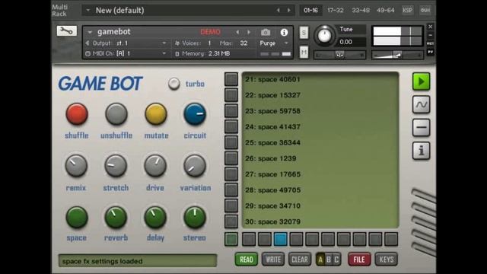Open the Purge dropdown menu

point(275,43)
